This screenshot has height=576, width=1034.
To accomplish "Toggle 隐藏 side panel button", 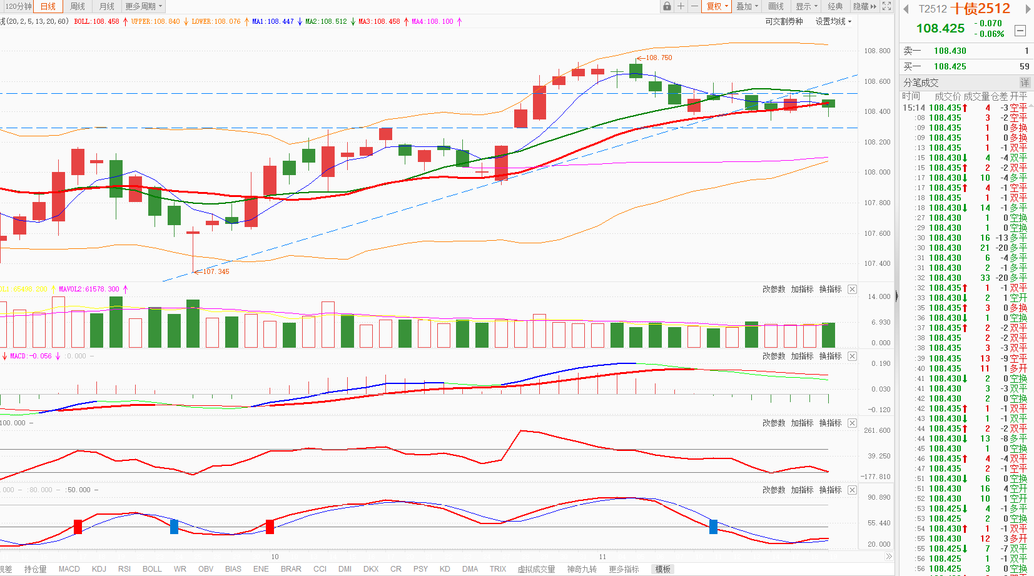I will (865, 6).
